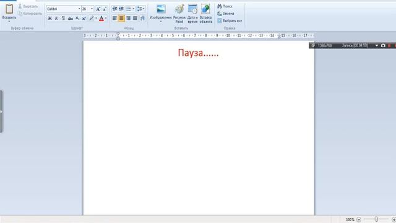396x223 pixels.
Task: Toggle italic К formatting
Action: tap(56, 18)
